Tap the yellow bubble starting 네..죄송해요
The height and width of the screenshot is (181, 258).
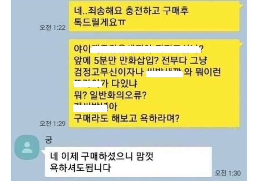[x=155, y=16]
